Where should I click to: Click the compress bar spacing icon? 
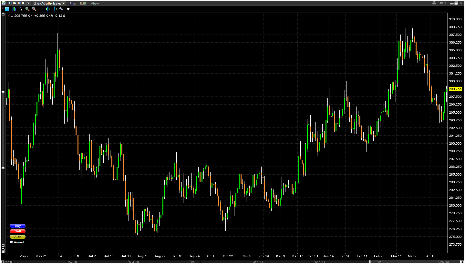[x=55, y=9]
